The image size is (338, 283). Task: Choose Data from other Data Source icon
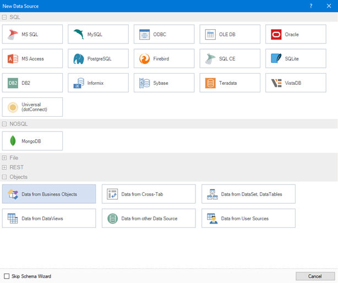tap(112, 219)
